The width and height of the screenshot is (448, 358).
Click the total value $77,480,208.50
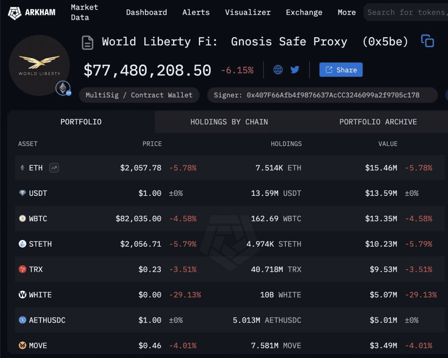click(x=147, y=70)
